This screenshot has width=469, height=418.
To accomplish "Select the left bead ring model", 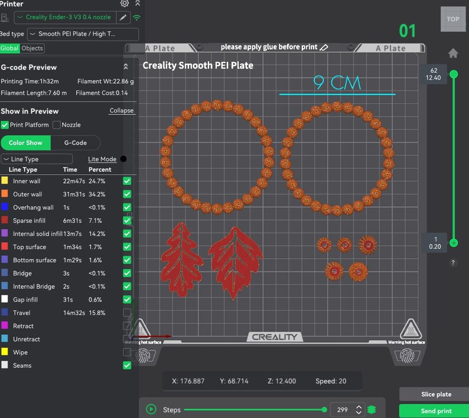I will (x=217, y=157).
